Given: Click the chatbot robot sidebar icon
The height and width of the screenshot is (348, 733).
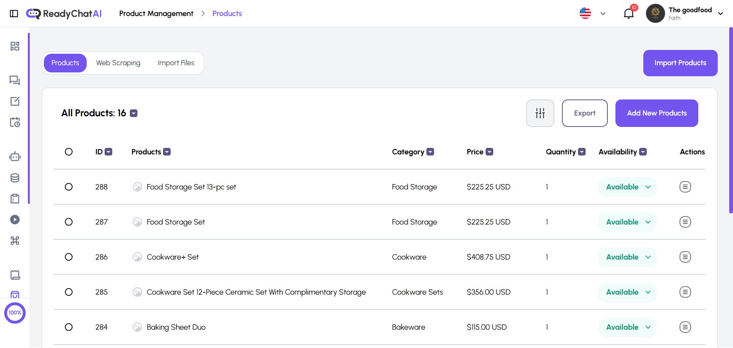Looking at the screenshot, I should 15,157.
